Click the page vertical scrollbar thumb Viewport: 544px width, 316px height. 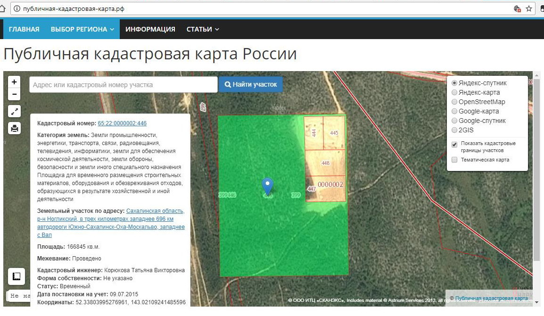537,170
